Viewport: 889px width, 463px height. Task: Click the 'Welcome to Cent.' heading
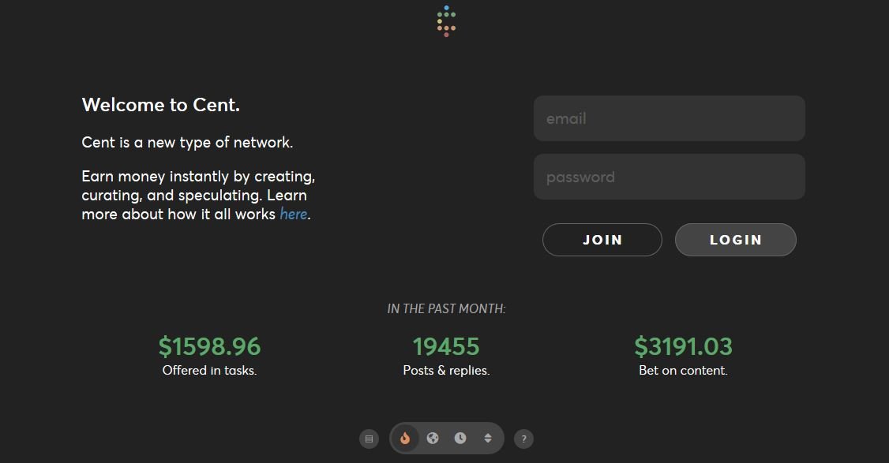[x=161, y=105]
